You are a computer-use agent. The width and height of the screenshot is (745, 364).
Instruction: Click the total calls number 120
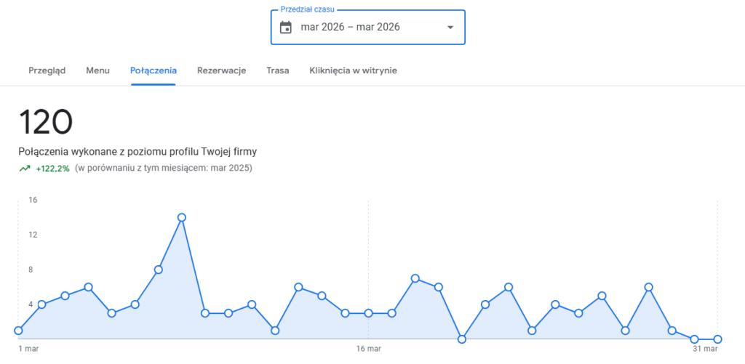[x=46, y=122]
